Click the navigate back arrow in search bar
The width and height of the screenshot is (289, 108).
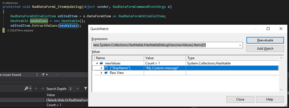click(36, 89)
